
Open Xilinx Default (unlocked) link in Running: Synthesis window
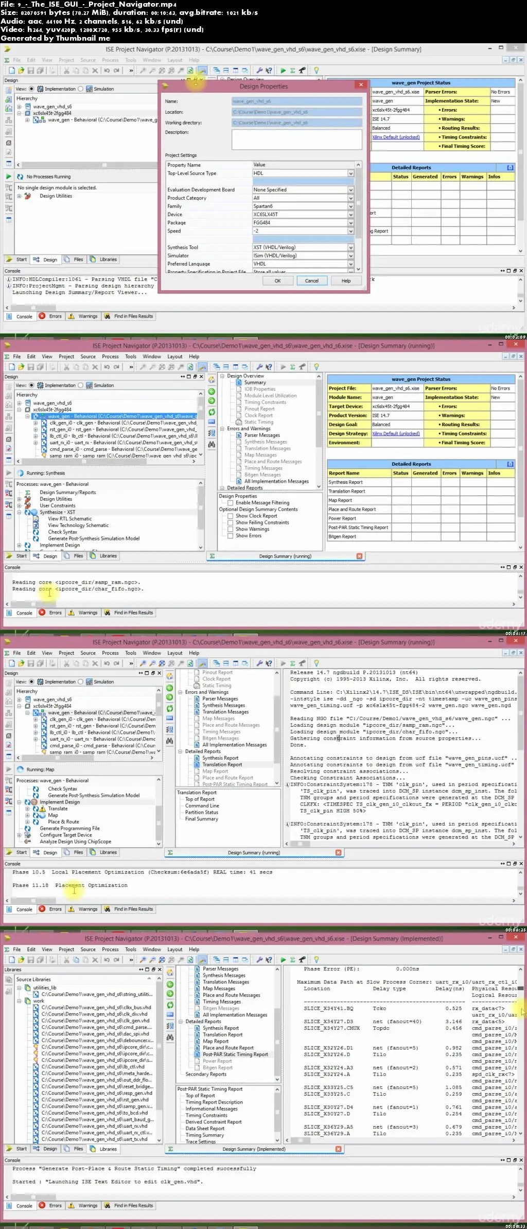[396, 433]
